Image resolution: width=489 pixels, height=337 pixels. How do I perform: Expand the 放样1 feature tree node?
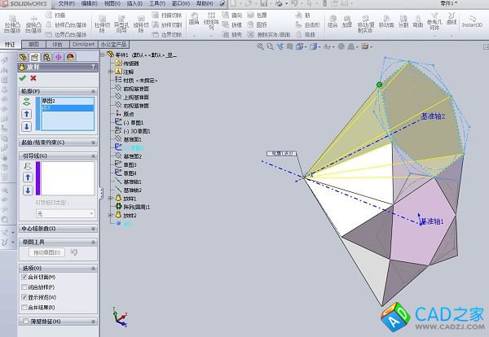click(x=111, y=198)
